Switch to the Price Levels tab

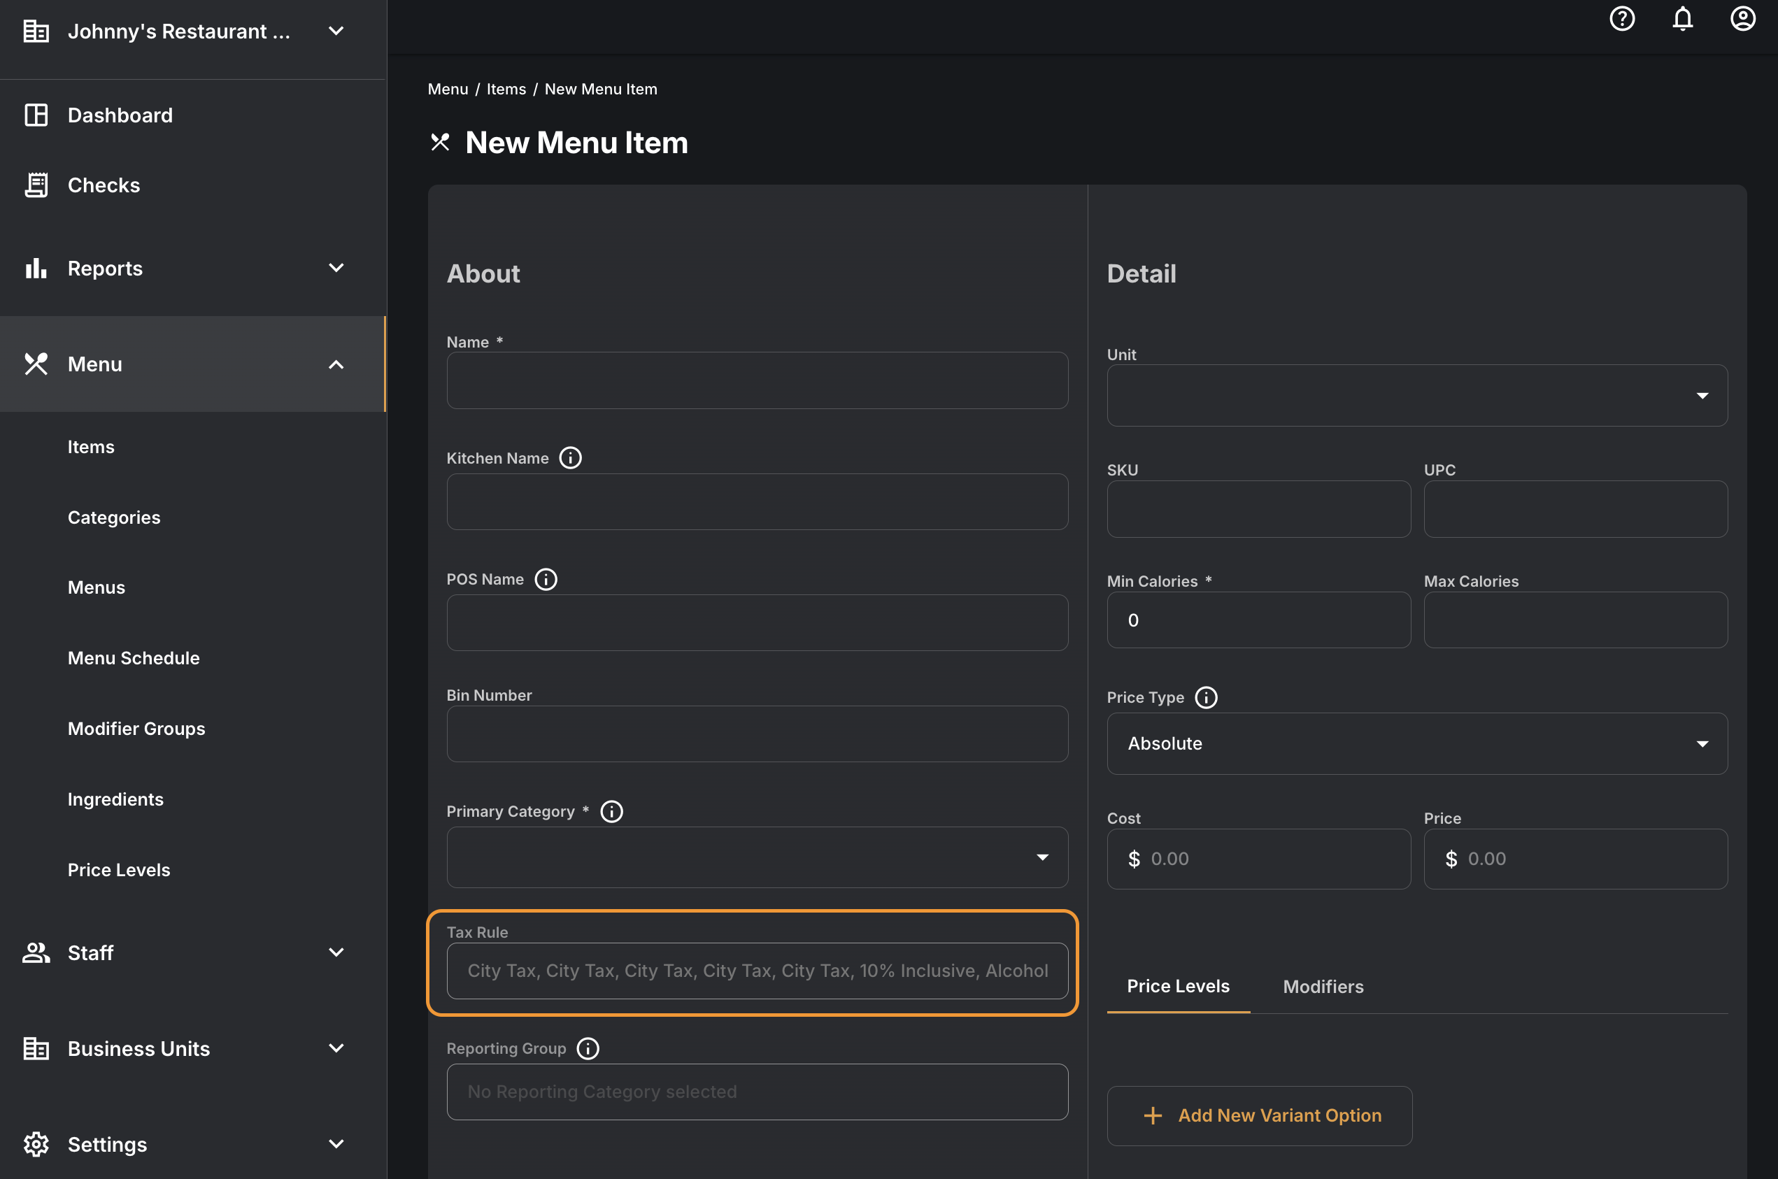coord(1178,986)
